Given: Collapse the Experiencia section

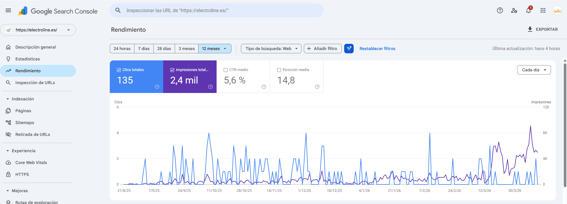Looking at the screenshot, I should pos(8,151).
